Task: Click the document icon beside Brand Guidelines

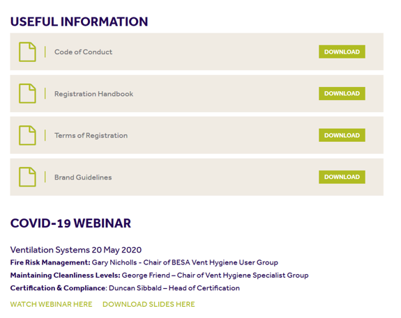Action: 27,177
